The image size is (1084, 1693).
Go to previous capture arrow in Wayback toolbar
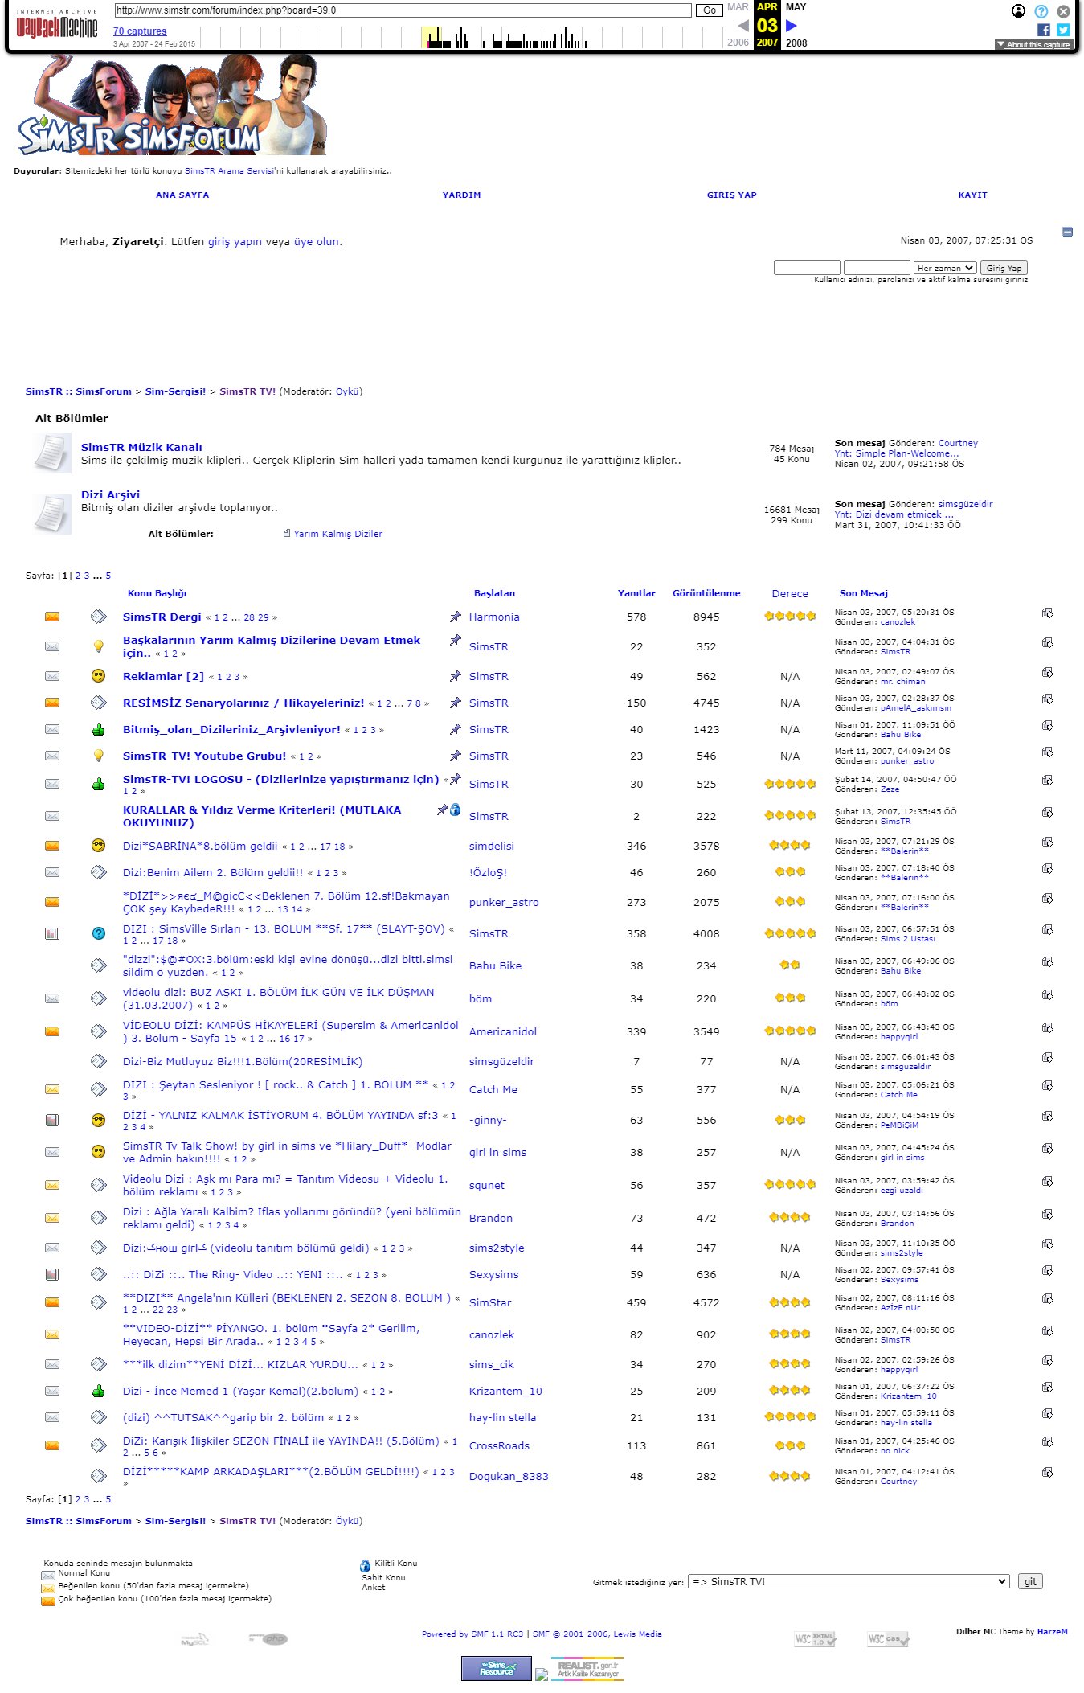(x=743, y=26)
